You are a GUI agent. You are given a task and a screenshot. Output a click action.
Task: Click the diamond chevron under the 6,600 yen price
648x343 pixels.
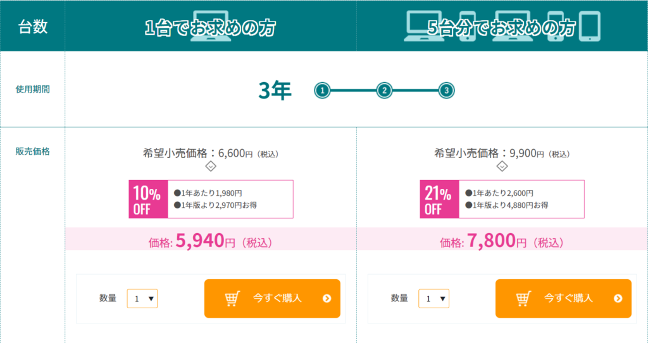(211, 166)
